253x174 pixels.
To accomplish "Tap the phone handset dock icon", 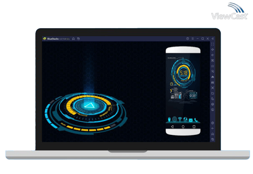I will click(x=196, y=120).
